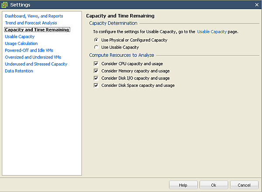Follow the Usable Capacity page link

212,32
